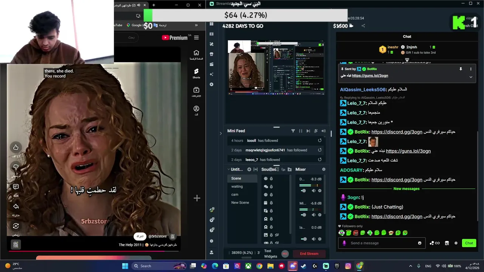Click the Mini Feed volume speaker icon
The image size is (484, 272).
tap(323, 131)
